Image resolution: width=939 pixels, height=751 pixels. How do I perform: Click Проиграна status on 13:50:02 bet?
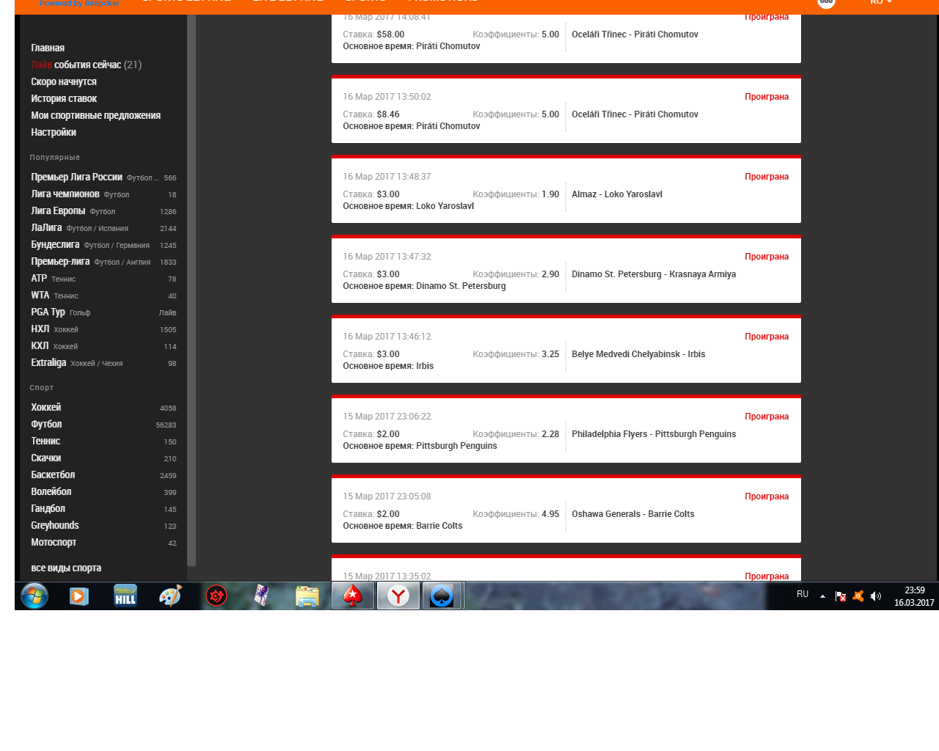(x=767, y=97)
